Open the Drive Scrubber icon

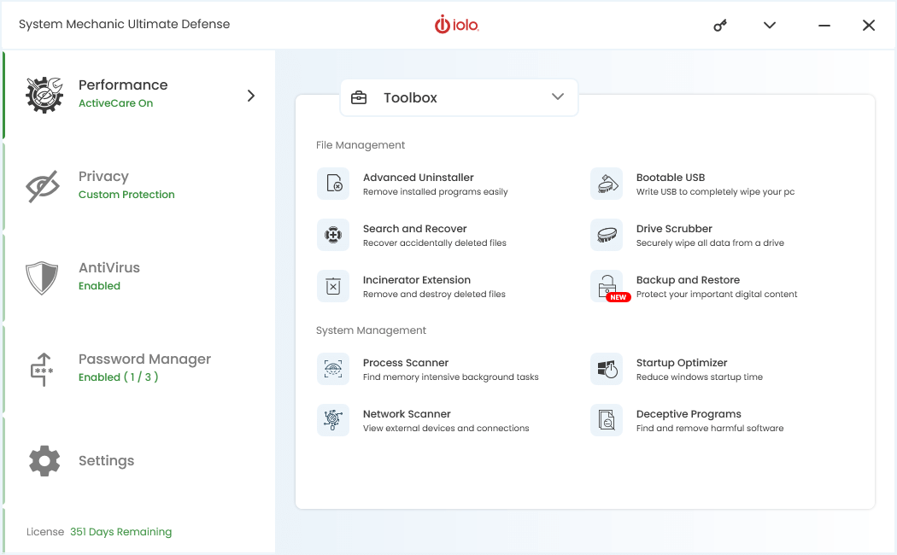coord(607,235)
